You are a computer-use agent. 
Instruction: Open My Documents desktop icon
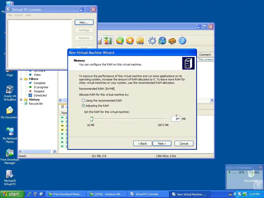9,112
